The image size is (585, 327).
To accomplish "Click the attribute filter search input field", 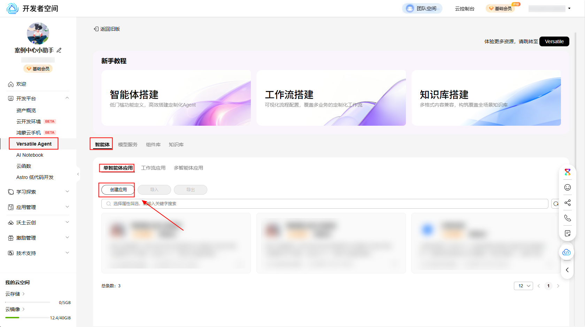I will [325, 204].
